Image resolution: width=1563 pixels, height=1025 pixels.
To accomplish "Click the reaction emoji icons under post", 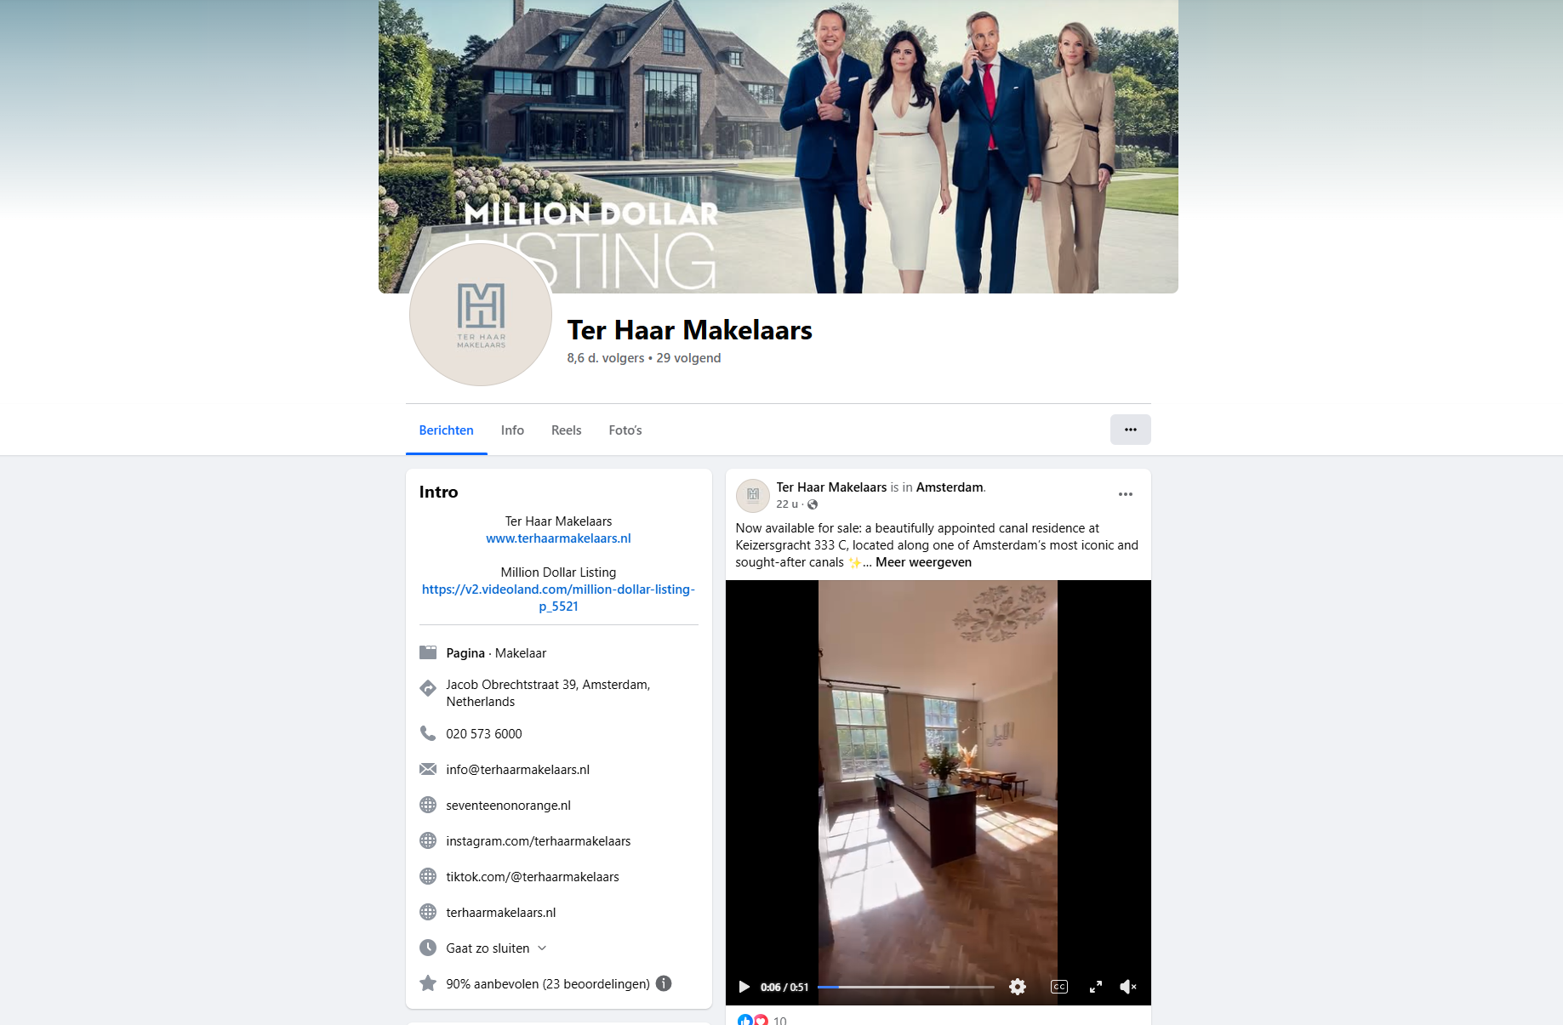I will (x=752, y=1020).
